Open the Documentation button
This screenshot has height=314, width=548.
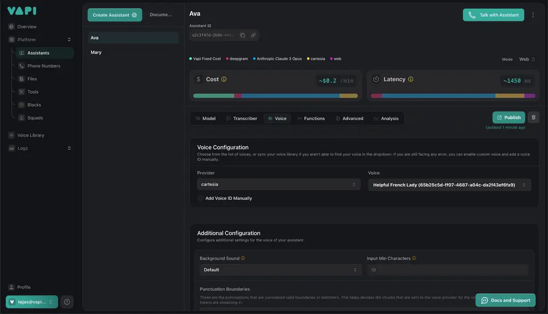pyautogui.click(x=161, y=15)
